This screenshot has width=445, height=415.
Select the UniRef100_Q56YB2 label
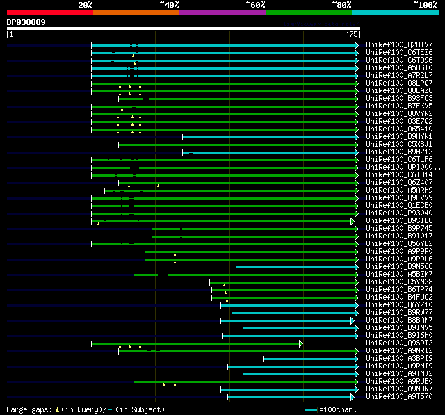click(399, 244)
